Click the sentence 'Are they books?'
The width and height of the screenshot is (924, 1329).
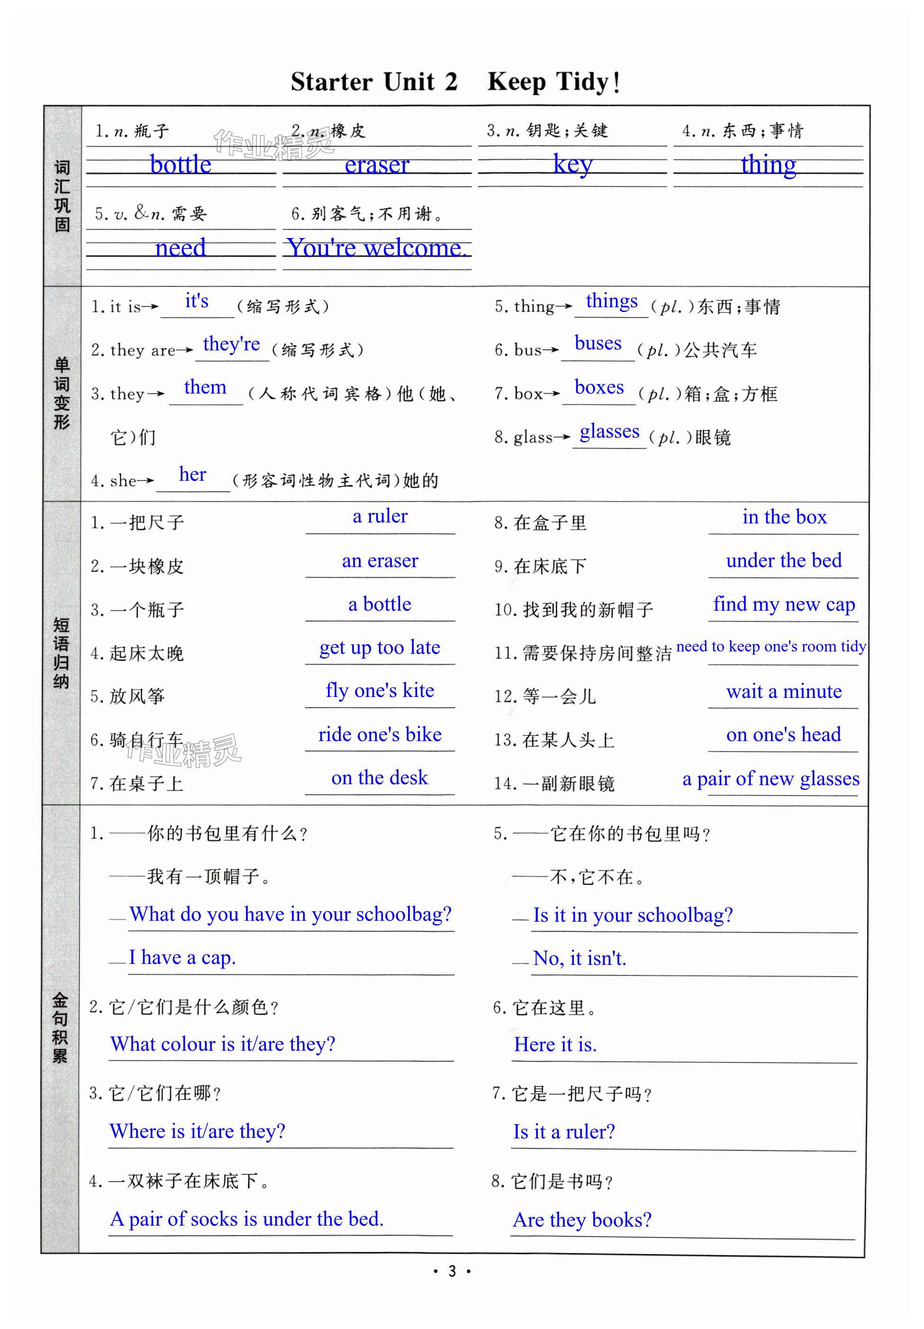pos(581,1220)
